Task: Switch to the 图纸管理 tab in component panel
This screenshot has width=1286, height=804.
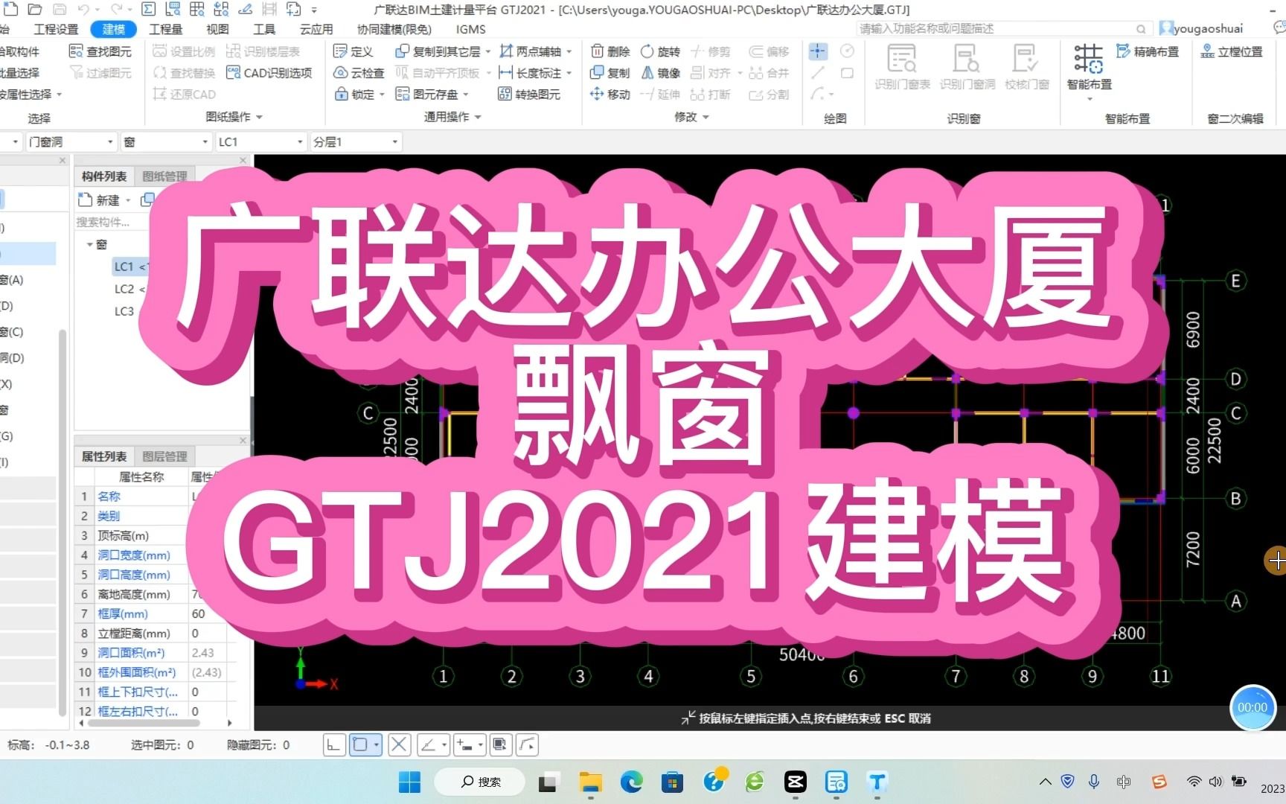Action: point(164,176)
